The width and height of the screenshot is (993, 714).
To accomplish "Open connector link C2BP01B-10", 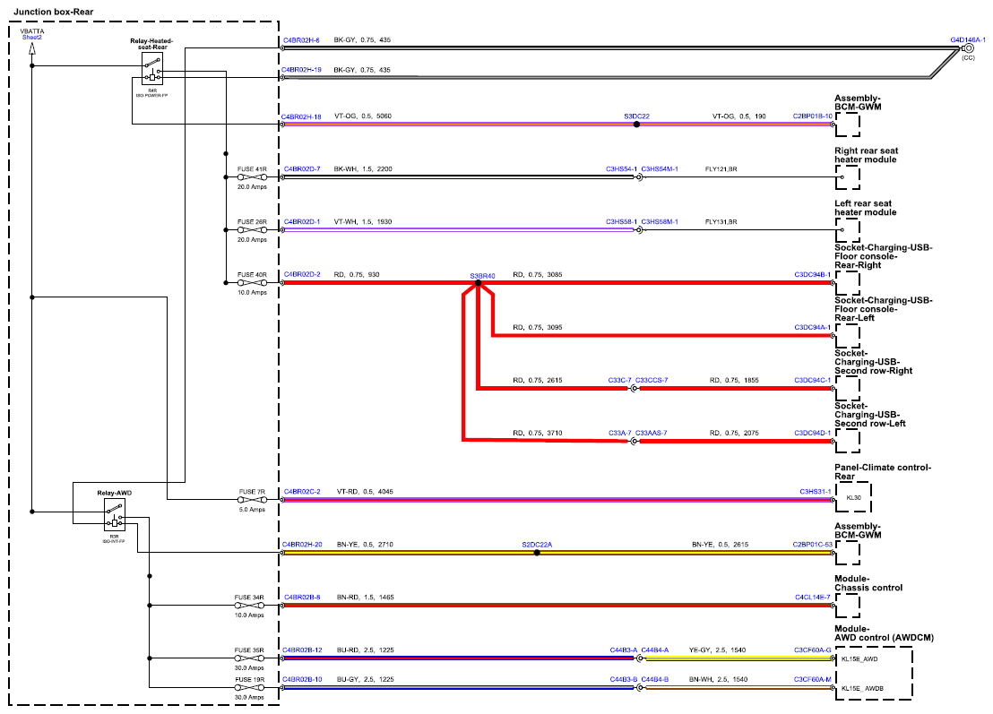I will pos(813,116).
